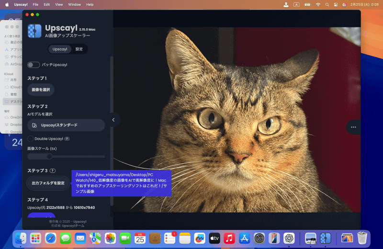This screenshot has width=383, height=249.
Task: Open Reminders from the Dock
Action: [170, 238]
